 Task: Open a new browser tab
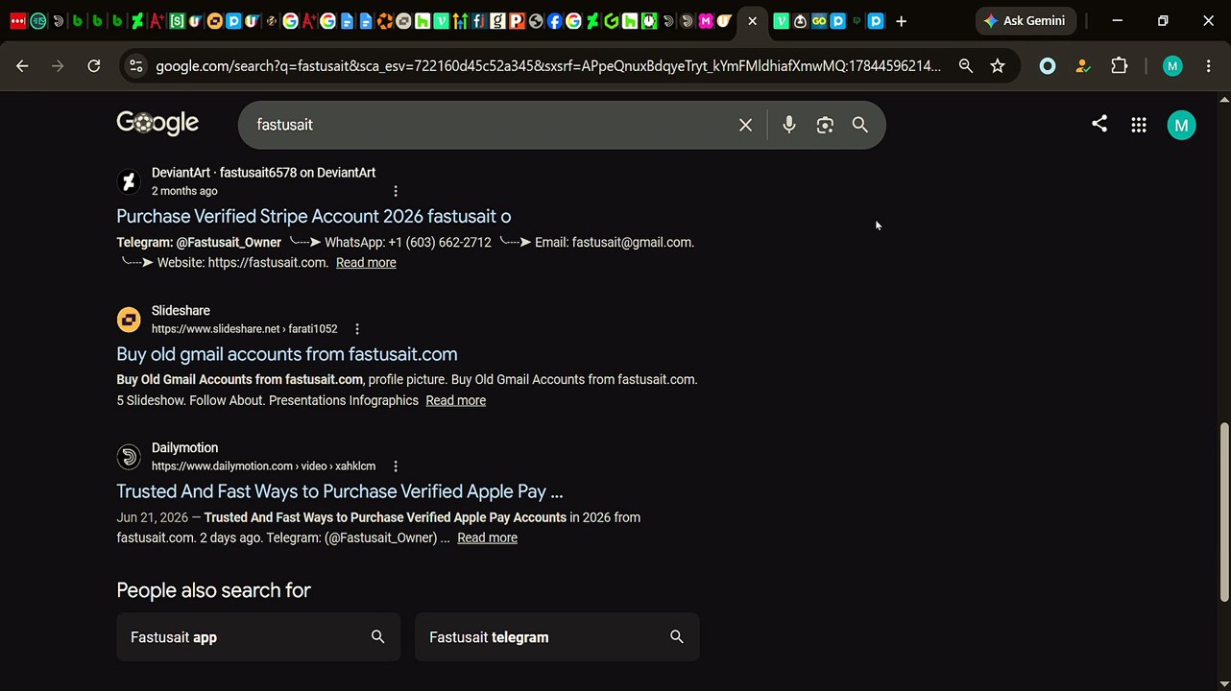click(901, 21)
